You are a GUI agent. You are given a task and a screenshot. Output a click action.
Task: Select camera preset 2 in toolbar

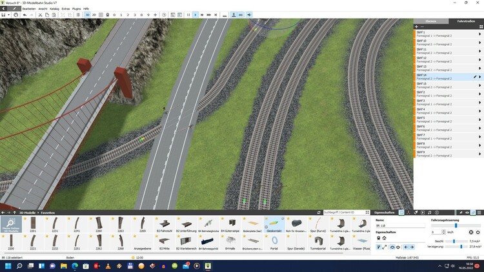pos(128,15)
